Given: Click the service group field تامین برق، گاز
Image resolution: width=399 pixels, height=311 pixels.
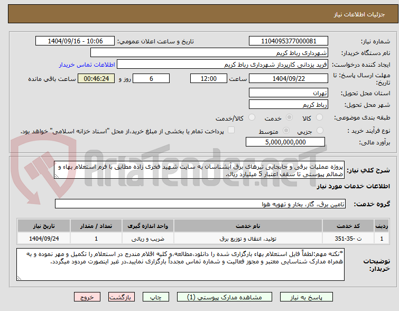Looking at the screenshot, I should point(200,204).
